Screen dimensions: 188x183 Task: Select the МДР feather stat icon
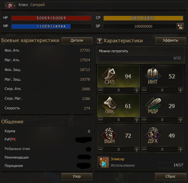click(153, 105)
